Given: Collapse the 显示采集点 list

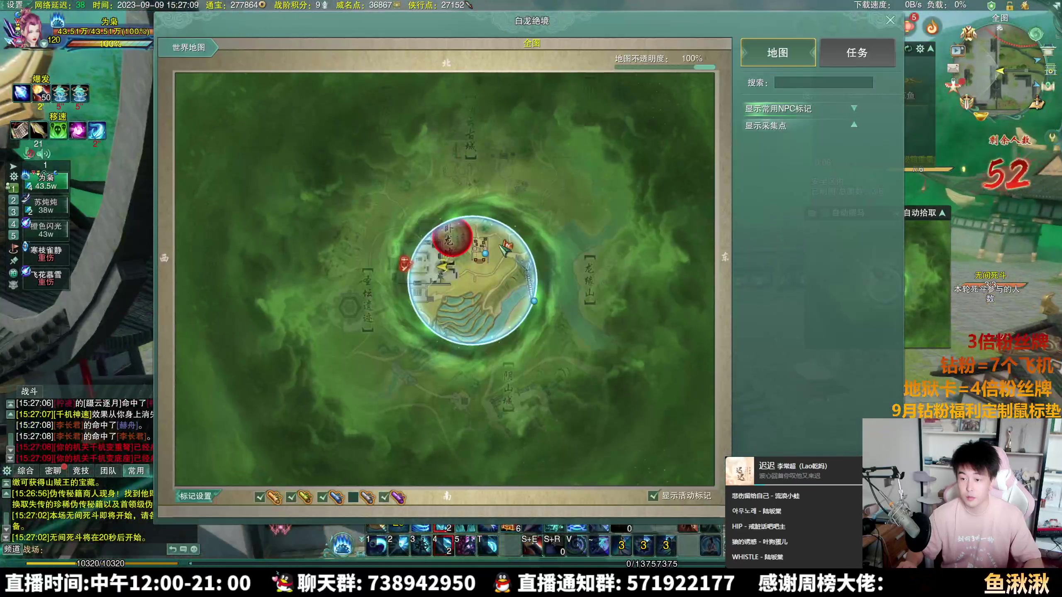Looking at the screenshot, I should tap(854, 125).
